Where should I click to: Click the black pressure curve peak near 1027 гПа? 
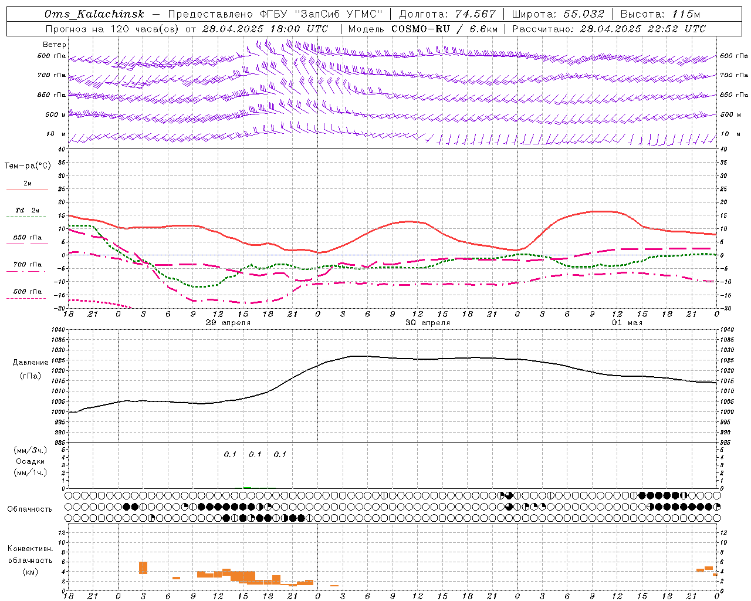coord(359,356)
